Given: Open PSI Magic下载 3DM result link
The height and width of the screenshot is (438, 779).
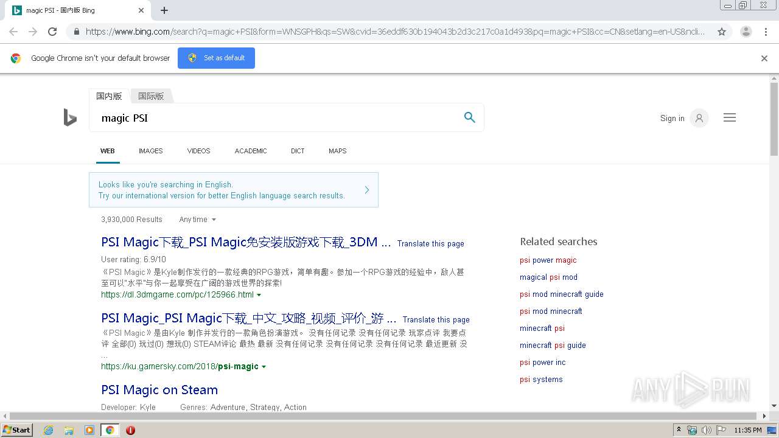Looking at the screenshot, I should pyautogui.click(x=246, y=242).
